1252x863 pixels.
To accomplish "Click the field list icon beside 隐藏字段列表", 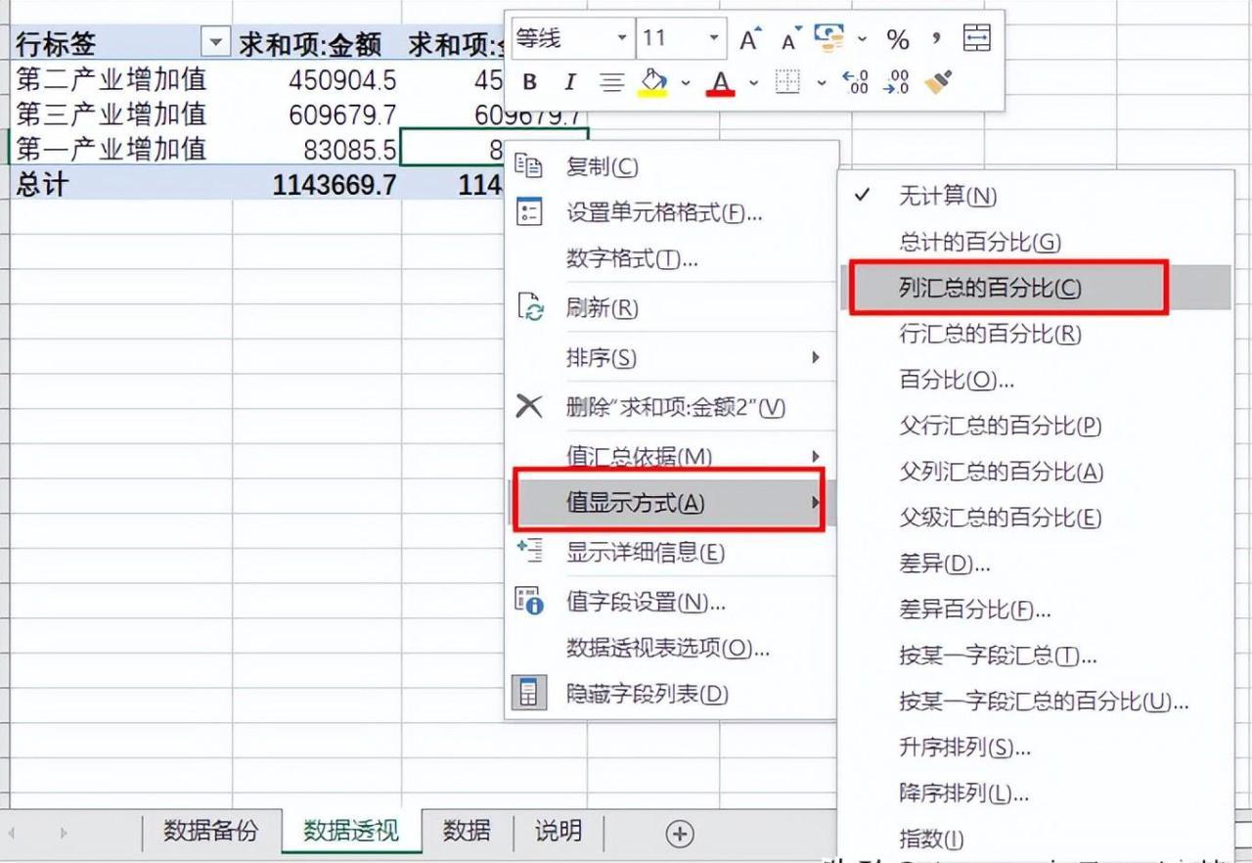I will tap(529, 694).
